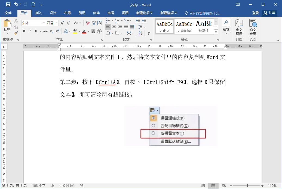
Task: Open thesis plagiarism check (论文查重)
Action: coord(253,27)
